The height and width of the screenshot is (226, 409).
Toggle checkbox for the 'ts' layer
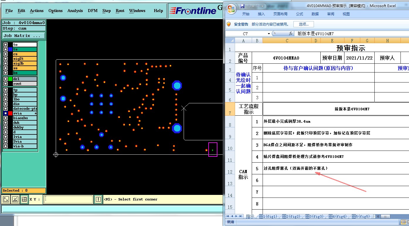[6, 49]
